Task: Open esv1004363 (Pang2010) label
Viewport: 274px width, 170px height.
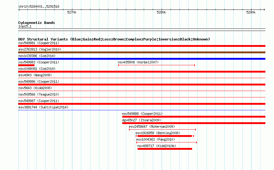Action: pyautogui.click(x=155, y=139)
